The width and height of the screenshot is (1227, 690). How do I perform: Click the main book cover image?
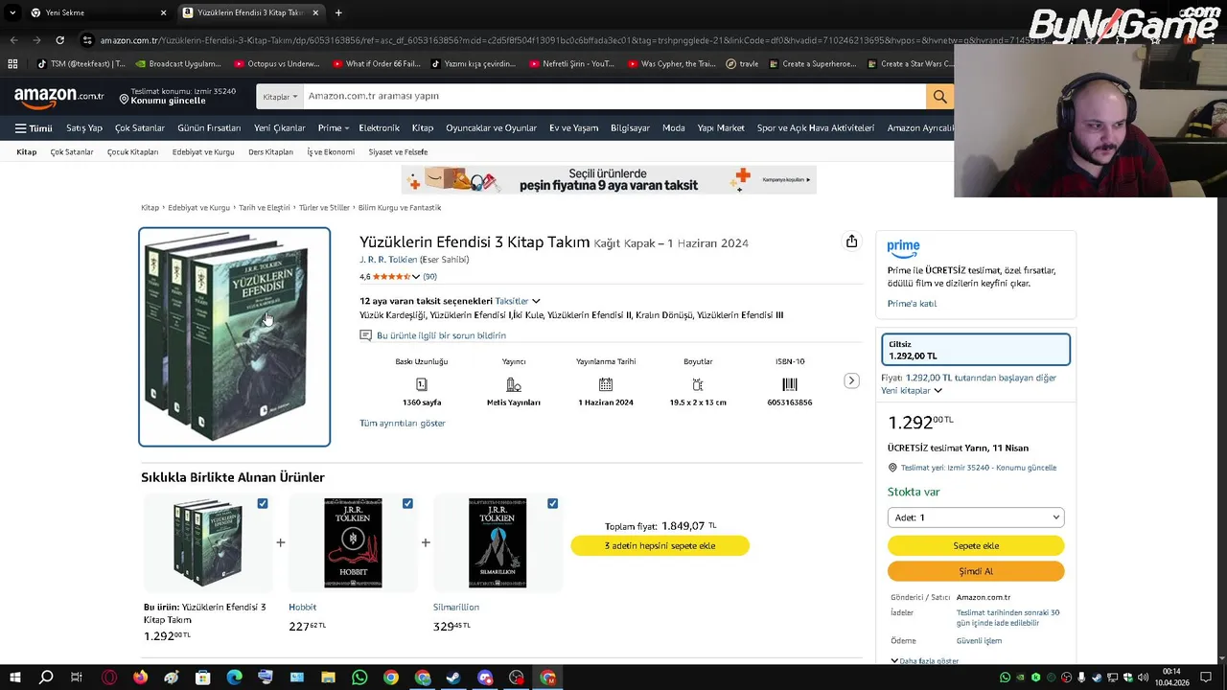pyautogui.click(x=235, y=336)
